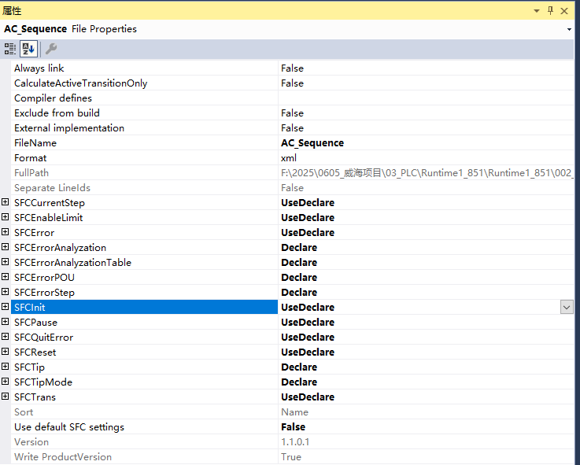Image resolution: width=580 pixels, height=465 pixels.
Task: Expand the SFCQuitError property
Action: (x=6, y=336)
